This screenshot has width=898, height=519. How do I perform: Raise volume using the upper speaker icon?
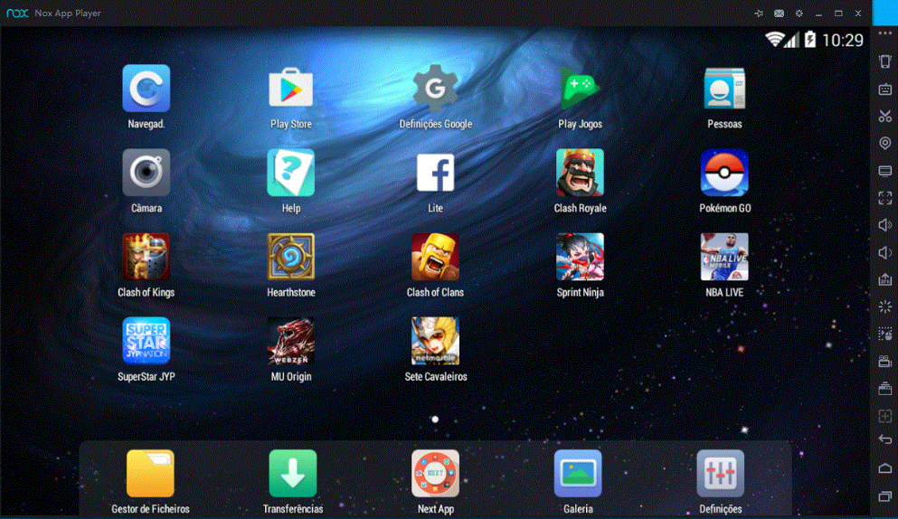884,225
